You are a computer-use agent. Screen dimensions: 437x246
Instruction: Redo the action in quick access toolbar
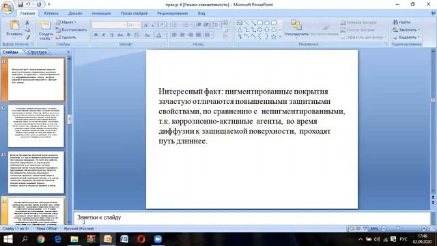tap(39, 5)
